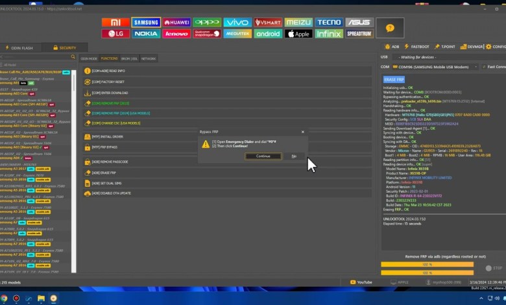
Task: Click the UnlockTool icon in taskbar
Action: pos(54,299)
